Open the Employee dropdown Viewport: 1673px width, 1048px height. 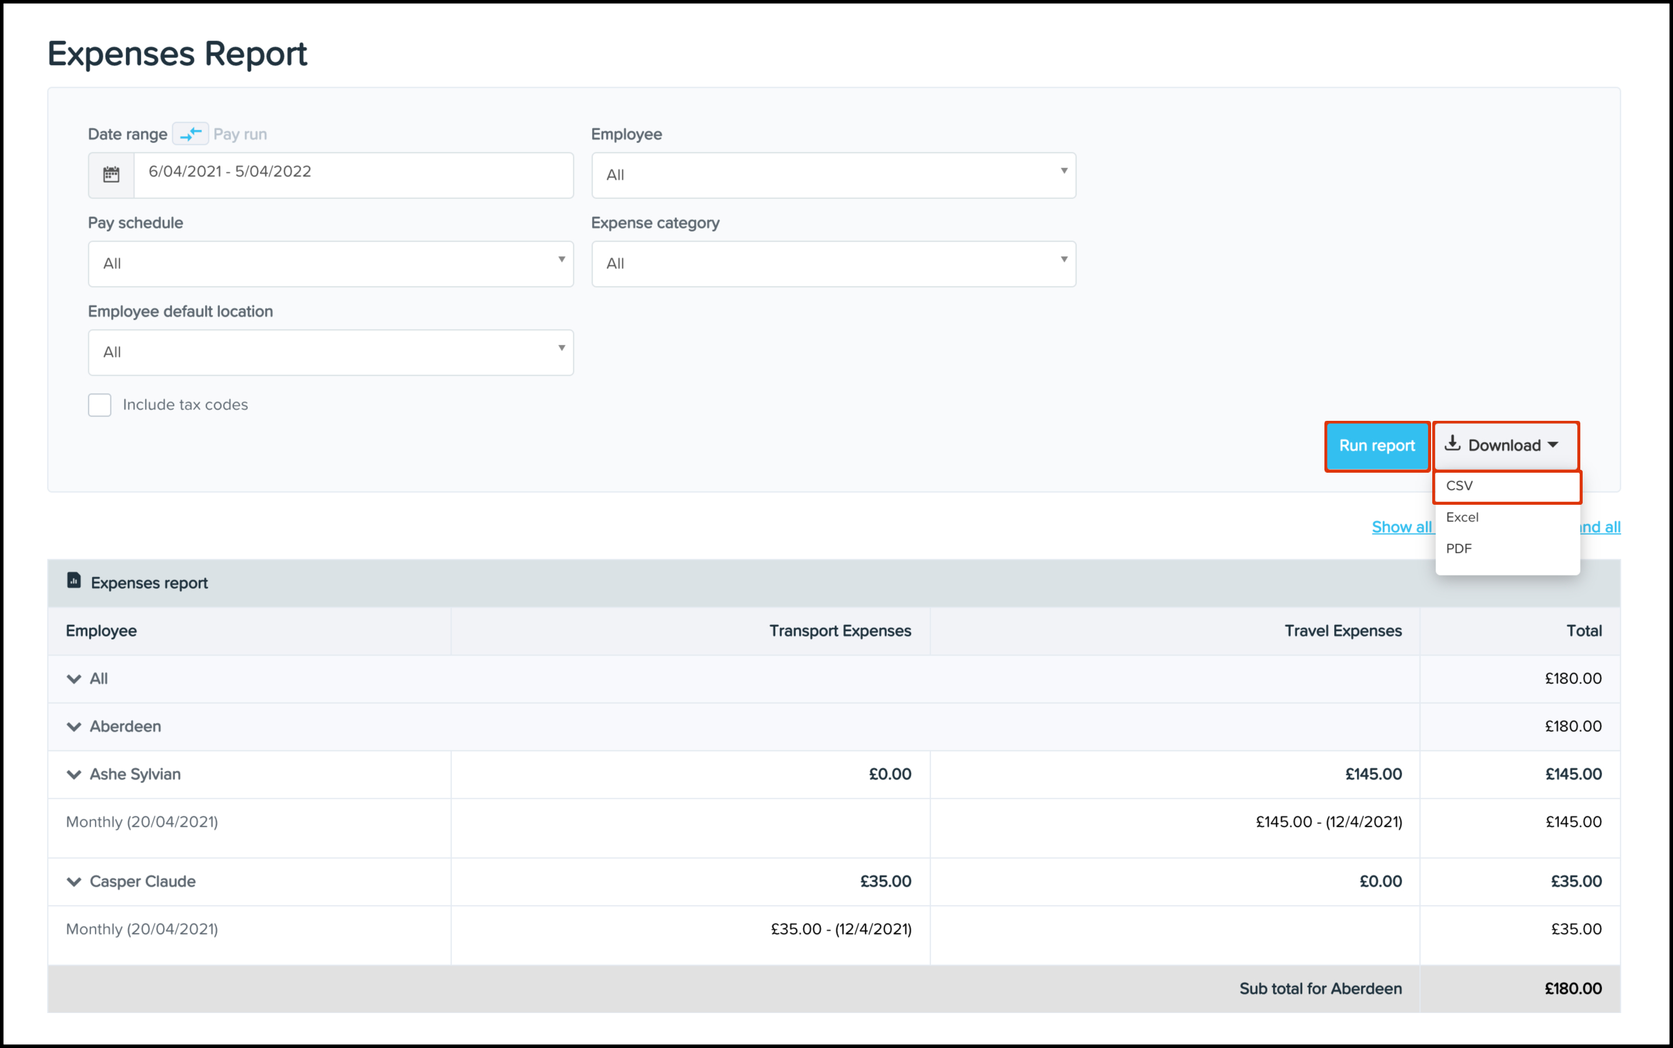[x=833, y=175]
